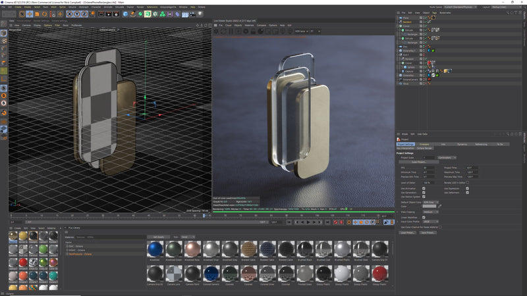Screen dimensions: 527x296
Task: Click the X-axis lock icon
Action: 70,13
